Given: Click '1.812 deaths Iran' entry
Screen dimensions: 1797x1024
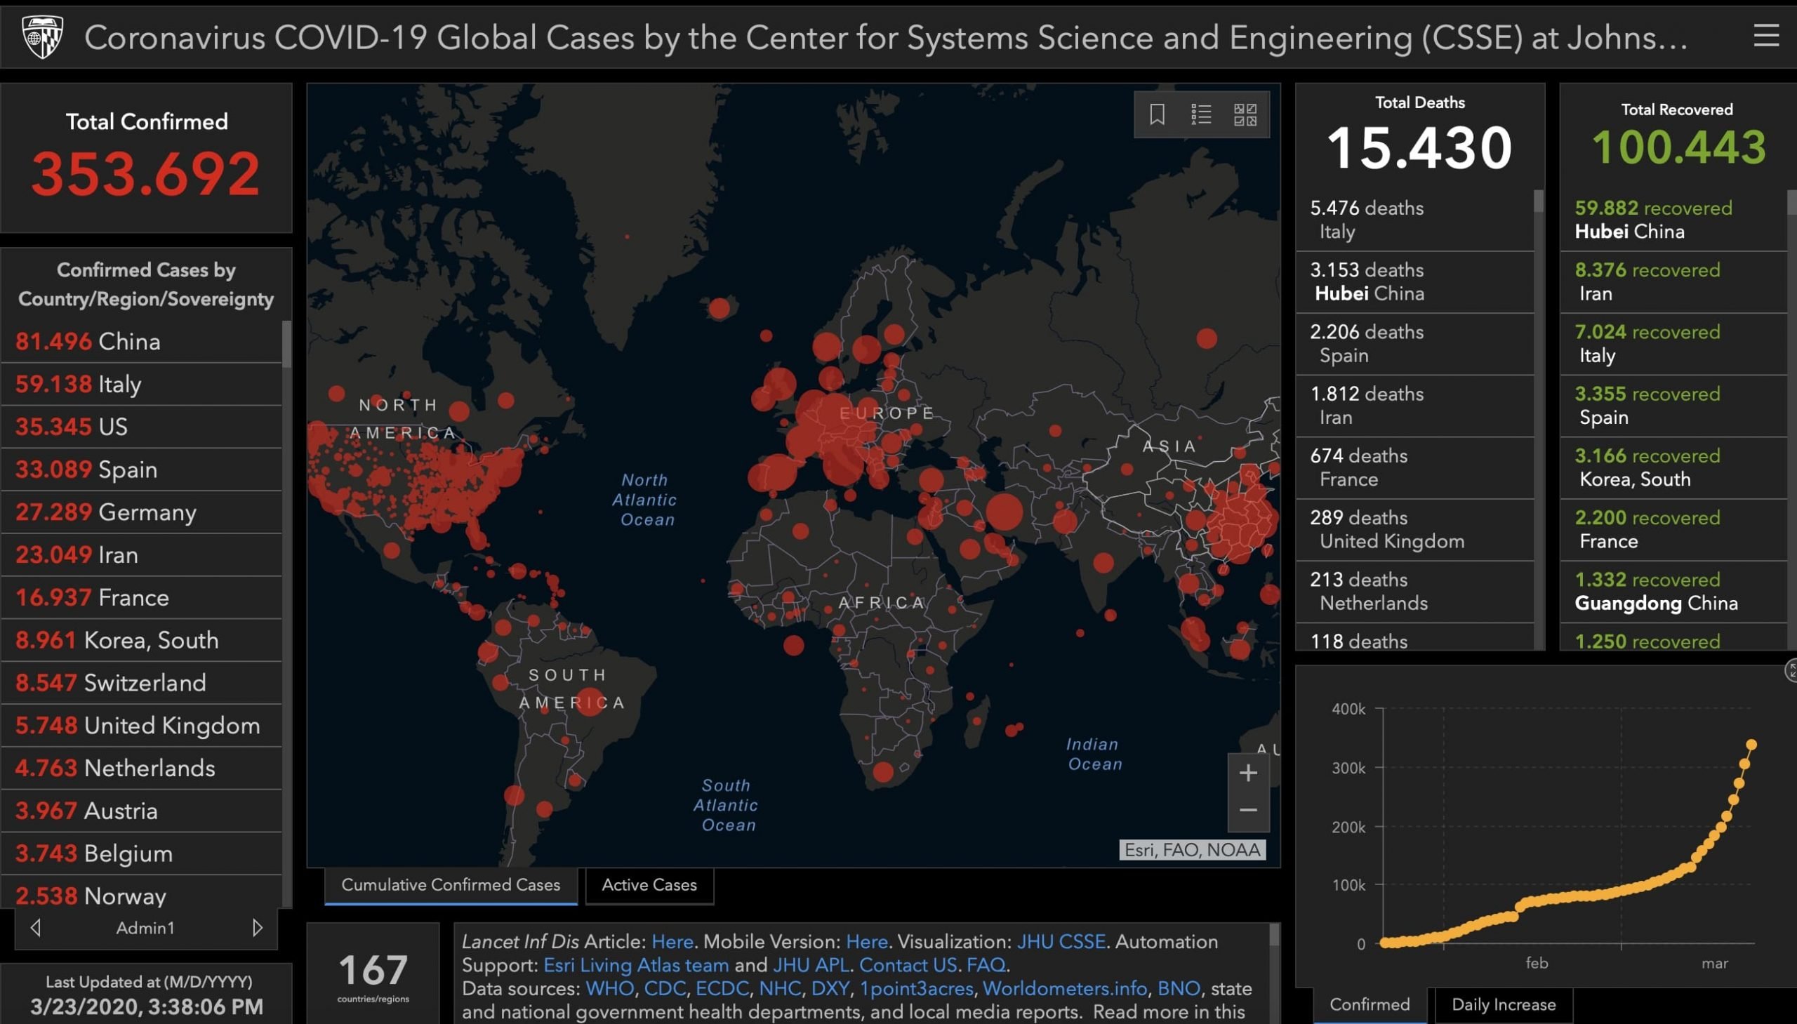Looking at the screenshot, I should pyautogui.click(x=1414, y=406).
